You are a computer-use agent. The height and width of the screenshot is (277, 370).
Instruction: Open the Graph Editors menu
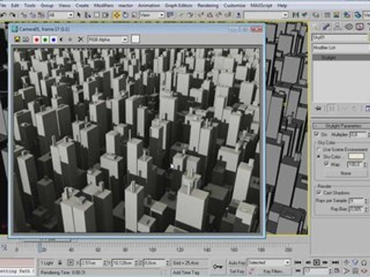[x=178, y=5]
